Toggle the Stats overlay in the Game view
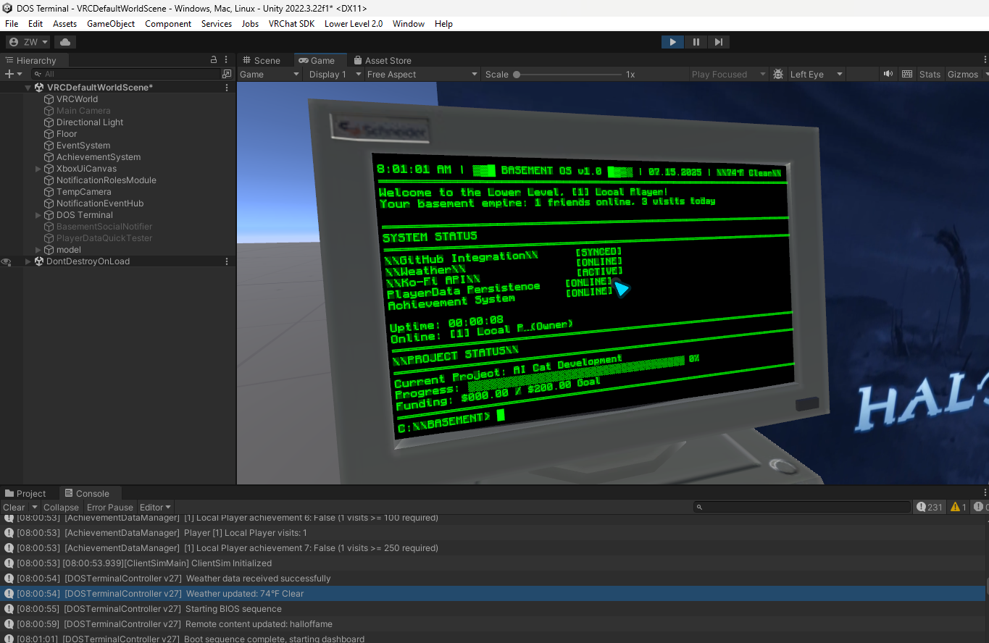 tap(930, 74)
